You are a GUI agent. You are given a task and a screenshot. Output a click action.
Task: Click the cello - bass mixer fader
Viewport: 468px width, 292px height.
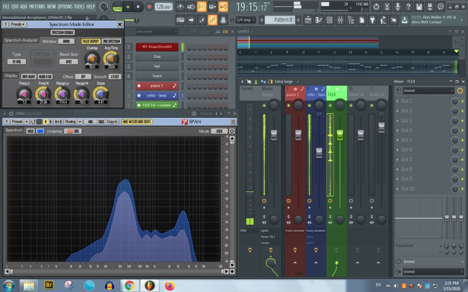coord(319,153)
